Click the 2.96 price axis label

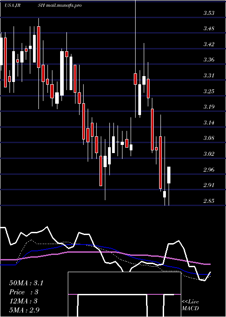pos(209,170)
